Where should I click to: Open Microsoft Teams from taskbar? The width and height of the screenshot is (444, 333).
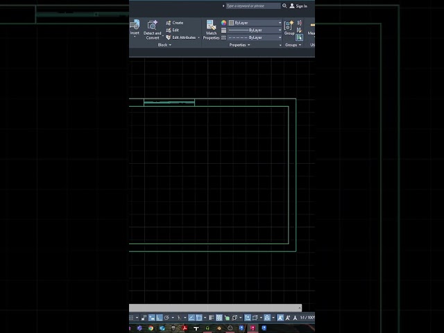tap(139, 328)
